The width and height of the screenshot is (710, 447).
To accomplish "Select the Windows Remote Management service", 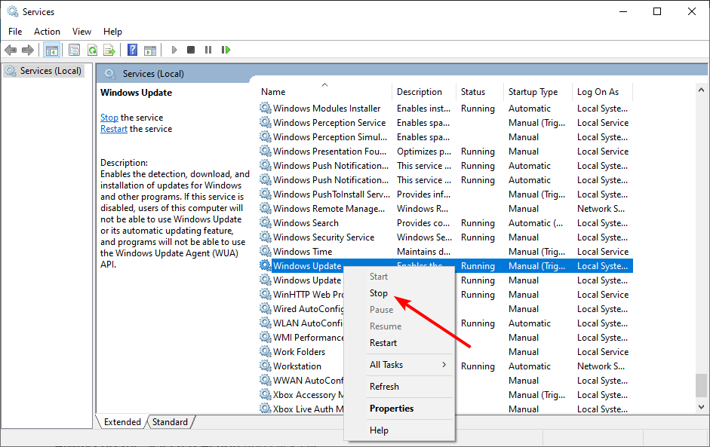I will 329,209.
